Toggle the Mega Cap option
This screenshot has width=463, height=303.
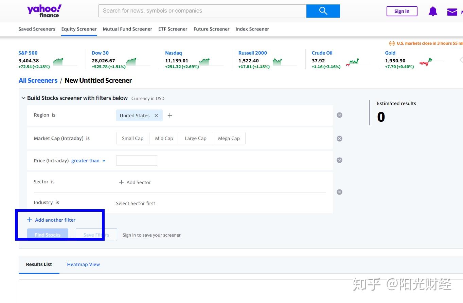tap(229, 138)
